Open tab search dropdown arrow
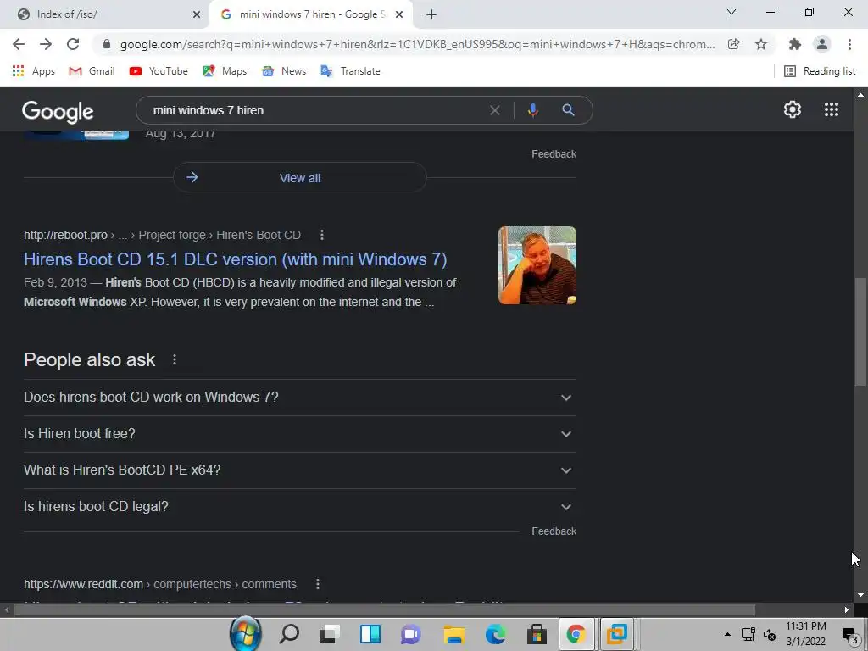The image size is (868, 651). point(732,12)
